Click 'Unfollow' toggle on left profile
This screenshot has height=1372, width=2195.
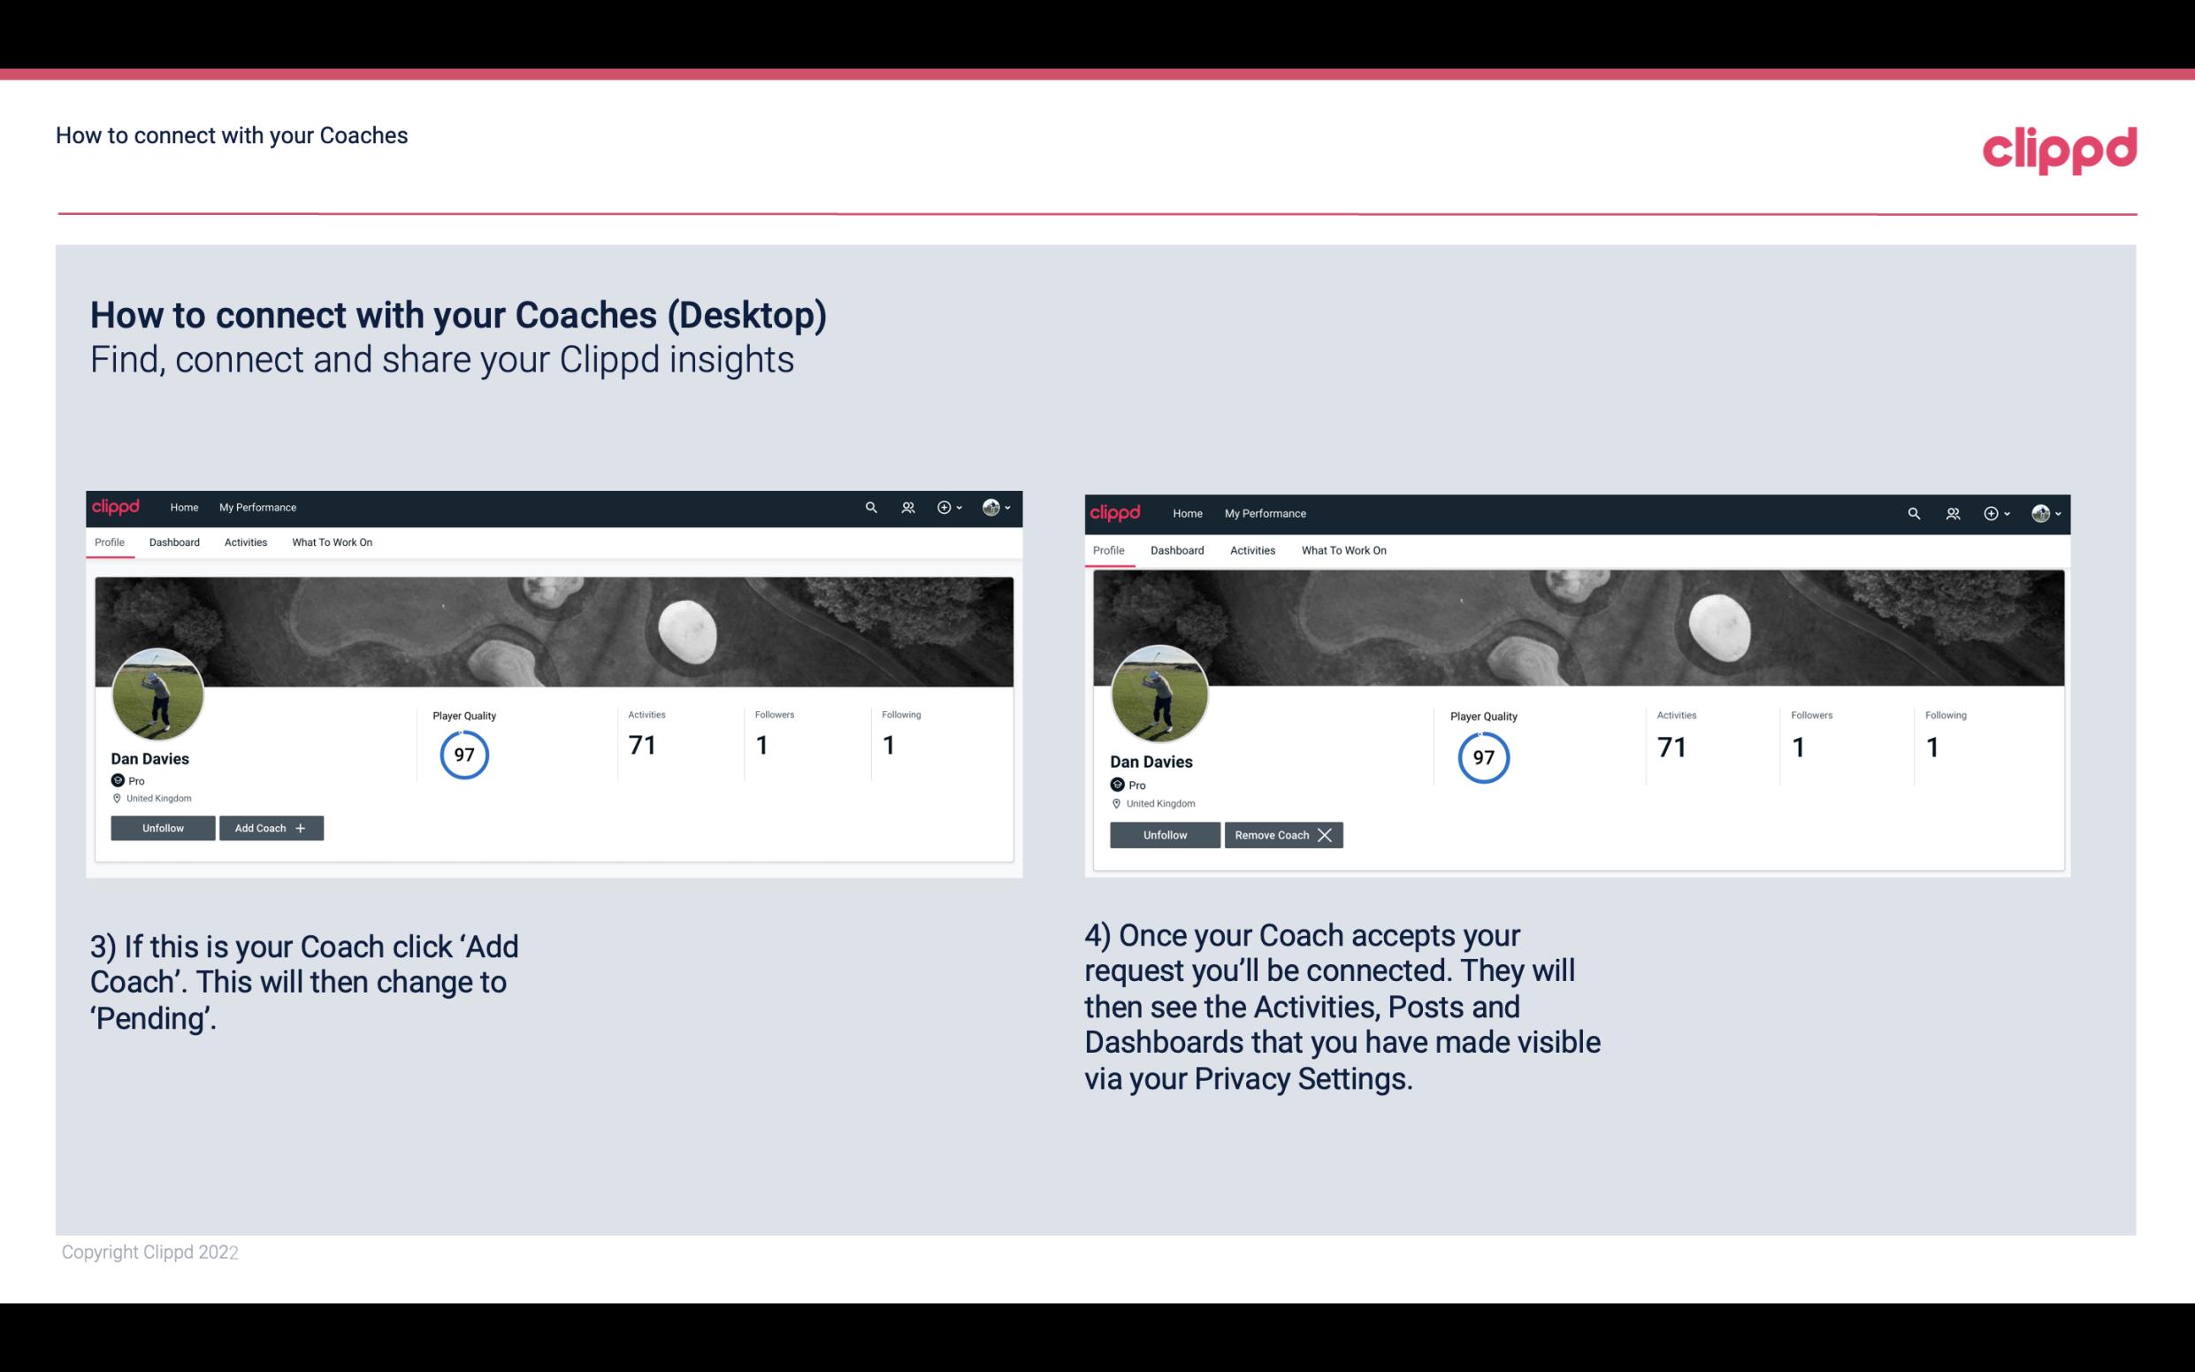(x=161, y=827)
